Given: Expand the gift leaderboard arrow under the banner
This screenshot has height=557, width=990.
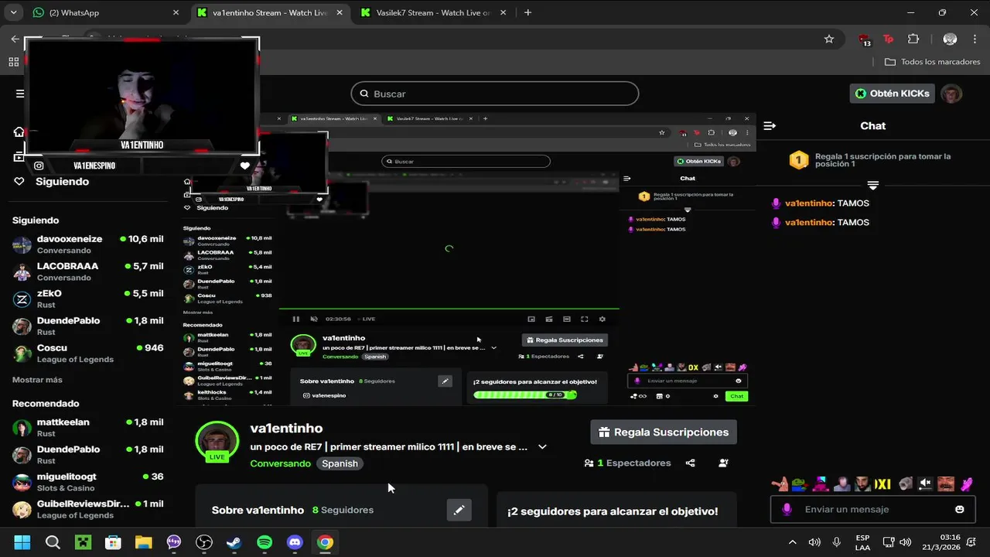Looking at the screenshot, I should tap(872, 186).
